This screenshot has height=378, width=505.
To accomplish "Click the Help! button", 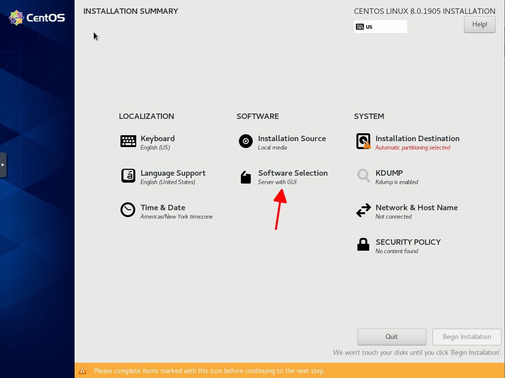I will click(x=479, y=25).
